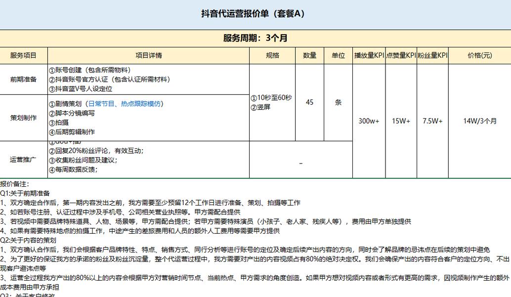Click the note about 品牌特殊道具、人物、场景
Screen dimensions: 511x297
coord(206,222)
